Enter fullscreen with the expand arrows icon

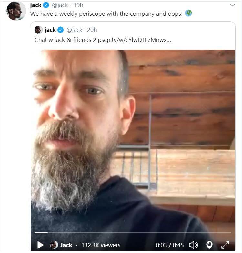tap(225, 245)
